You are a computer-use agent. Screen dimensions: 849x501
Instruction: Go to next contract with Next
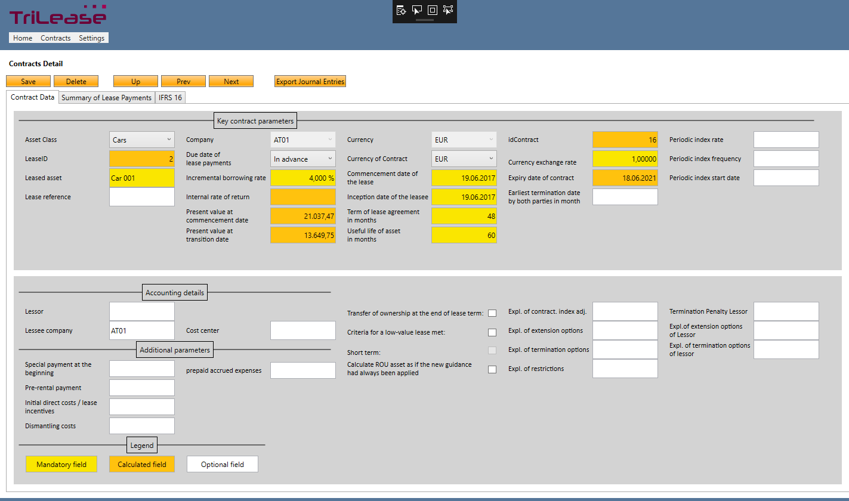point(231,82)
